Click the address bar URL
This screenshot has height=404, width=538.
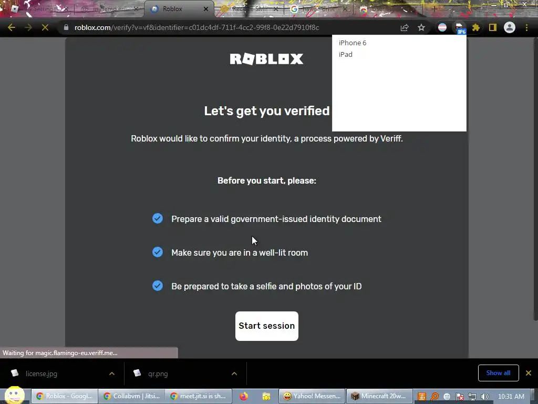click(x=196, y=27)
